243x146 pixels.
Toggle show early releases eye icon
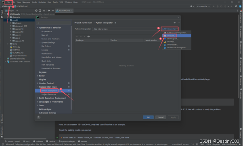pyautogui.click(x=88, y=37)
